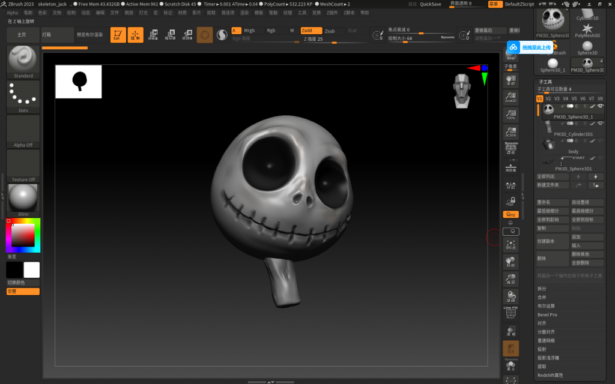The image size is (615, 384).
Task: Select the Scale gizmo icon marked S
Action: pyautogui.click(x=171, y=34)
